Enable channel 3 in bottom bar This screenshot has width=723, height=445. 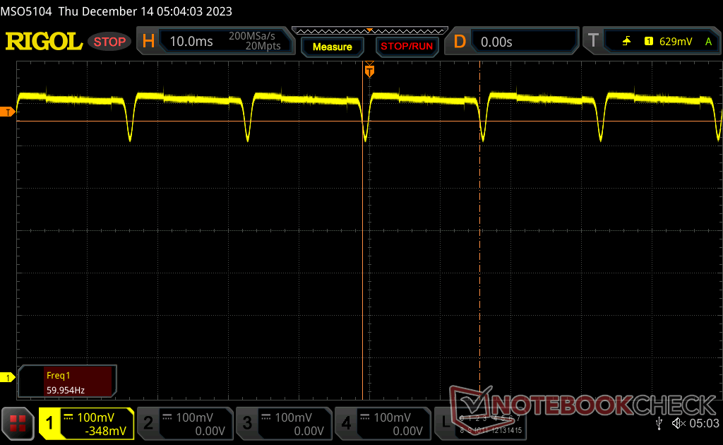pos(282,423)
